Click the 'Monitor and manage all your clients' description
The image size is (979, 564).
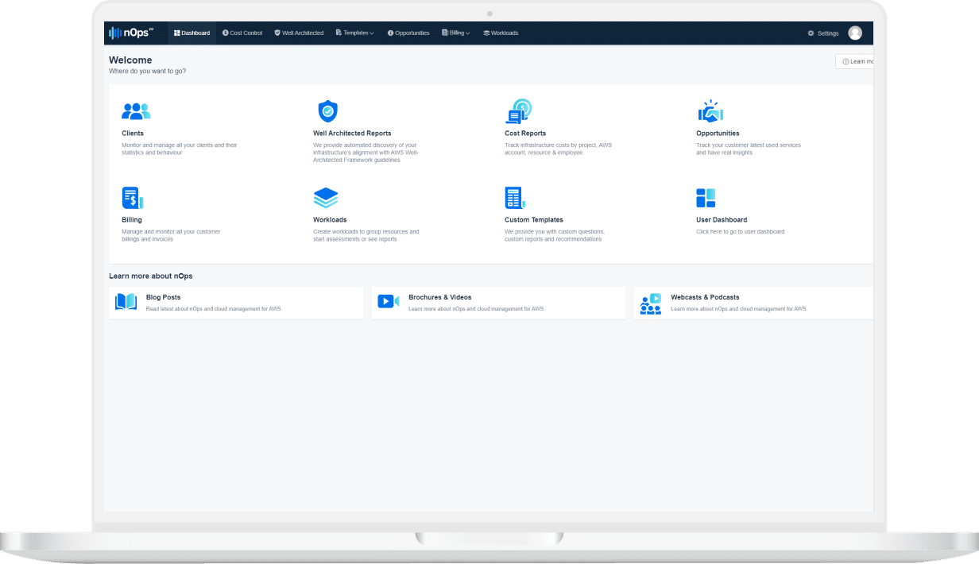click(x=180, y=149)
